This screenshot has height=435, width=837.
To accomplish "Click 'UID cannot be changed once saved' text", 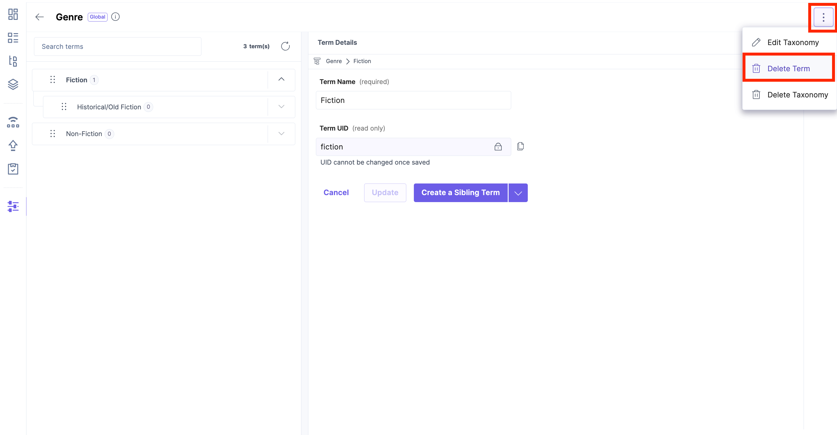I will (x=375, y=162).
